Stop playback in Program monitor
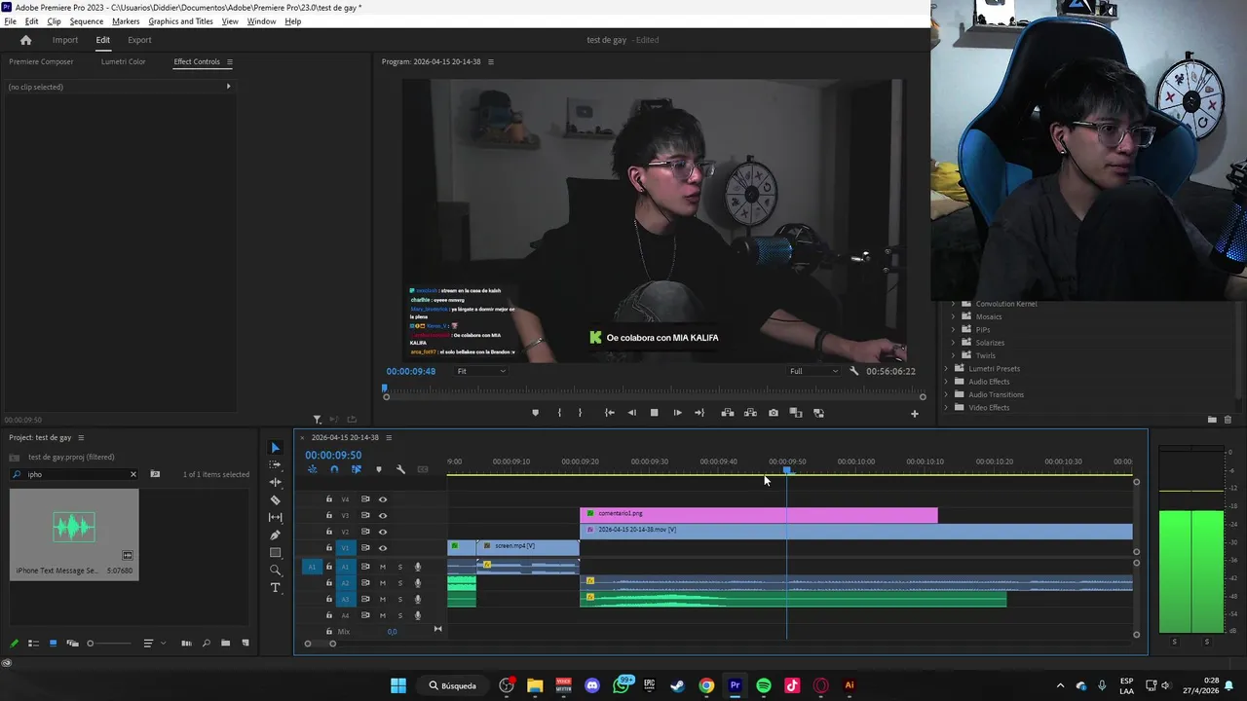The height and width of the screenshot is (701, 1247). point(654,413)
